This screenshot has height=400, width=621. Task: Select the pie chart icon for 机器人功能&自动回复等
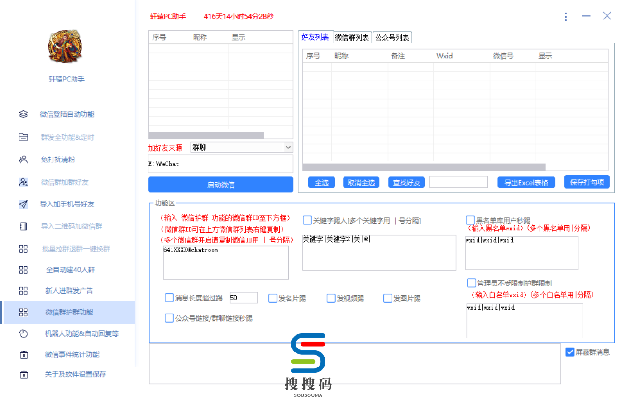(24, 334)
